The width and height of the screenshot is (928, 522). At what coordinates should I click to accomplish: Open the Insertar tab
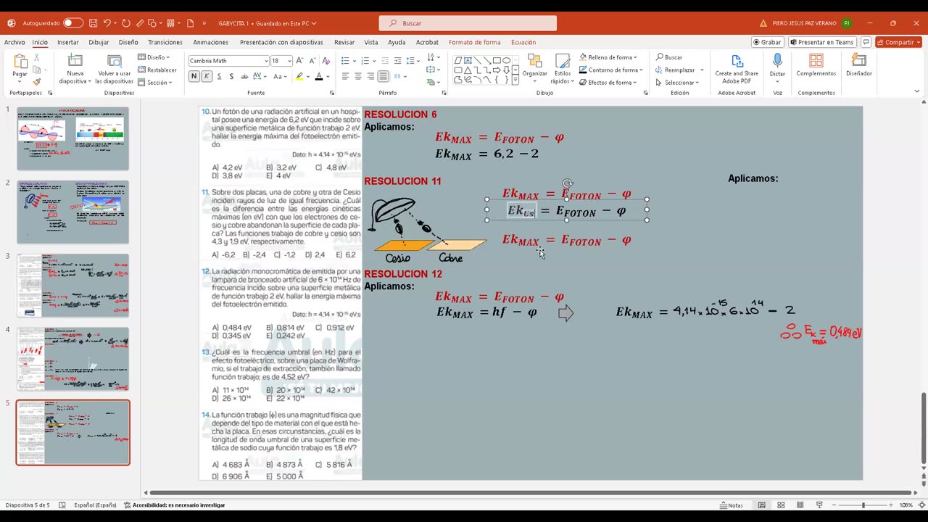click(x=68, y=42)
